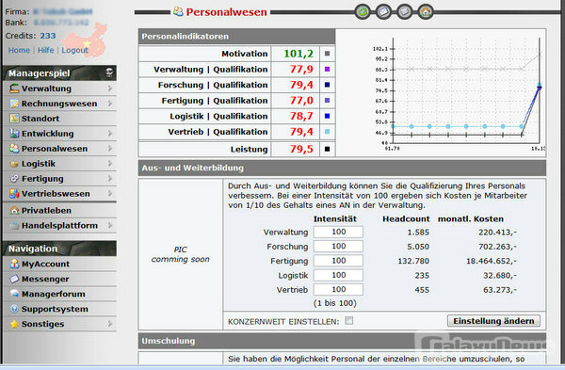This screenshot has width=565, height=370.
Task: Click the Vertrieb Qualifikation light blue swatch
Action: coord(327,132)
